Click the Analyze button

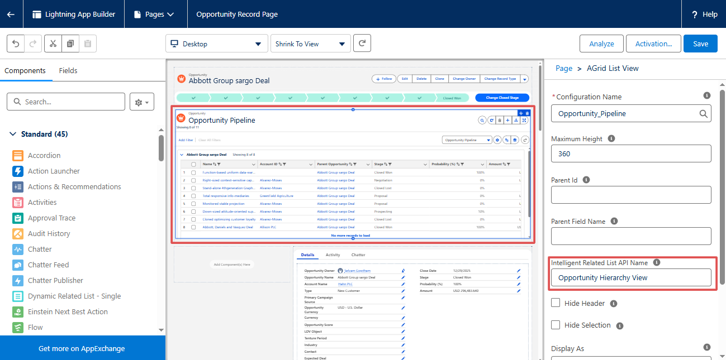pos(601,44)
